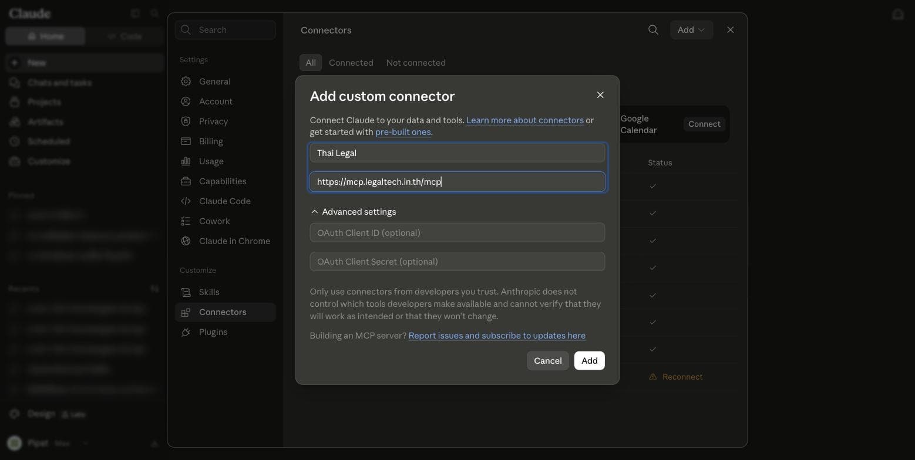The height and width of the screenshot is (460, 915).
Task: Click the connector name field Thai Legal
Action: pos(457,153)
